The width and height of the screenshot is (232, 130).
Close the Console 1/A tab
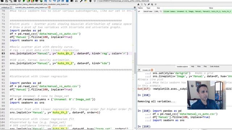pos(152,70)
